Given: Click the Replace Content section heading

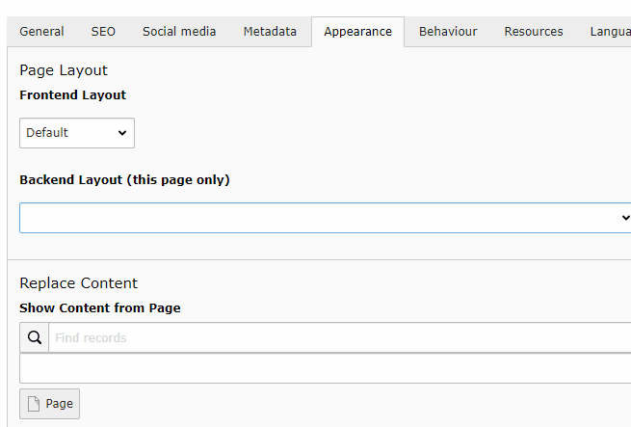Looking at the screenshot, I should [79, 283].
